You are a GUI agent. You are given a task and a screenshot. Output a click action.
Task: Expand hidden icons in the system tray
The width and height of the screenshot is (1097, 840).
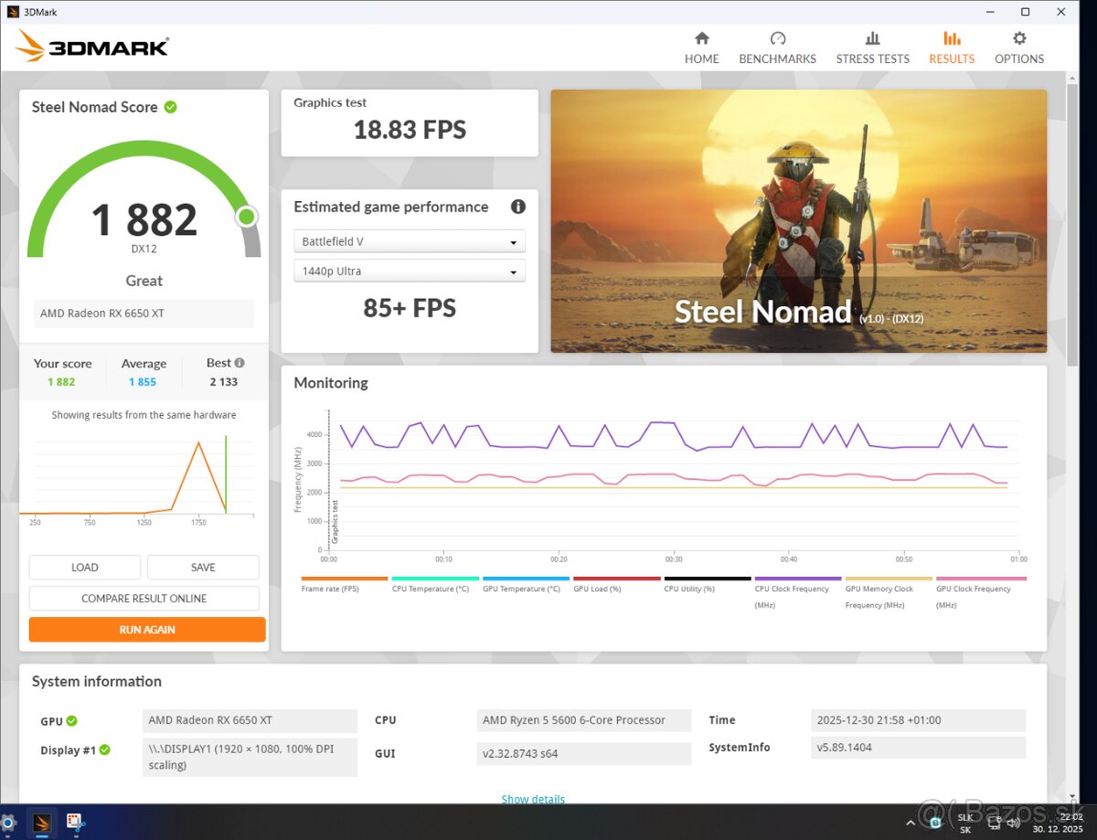911,823
